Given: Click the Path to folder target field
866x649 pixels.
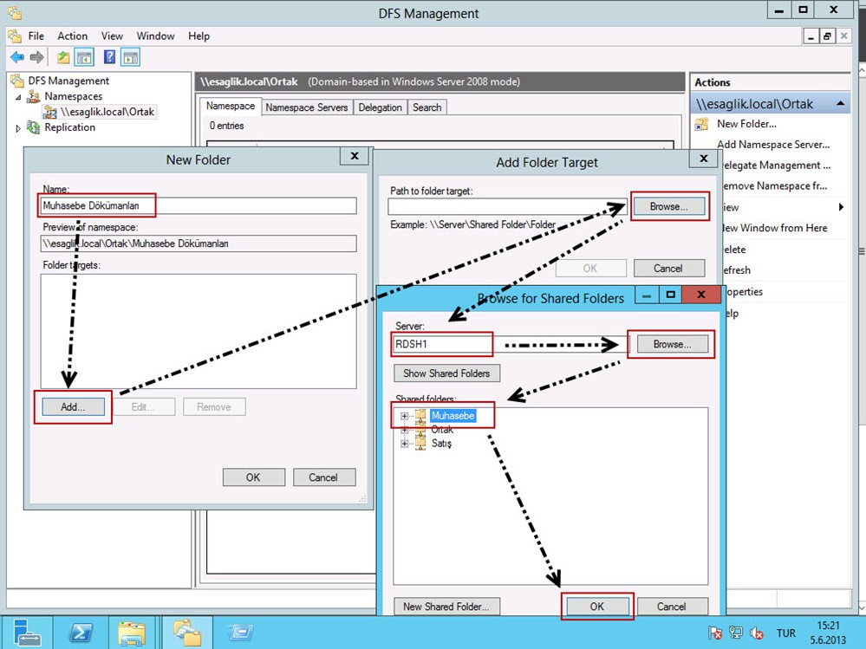Looking at the screenshot, I should click(507, 206).
